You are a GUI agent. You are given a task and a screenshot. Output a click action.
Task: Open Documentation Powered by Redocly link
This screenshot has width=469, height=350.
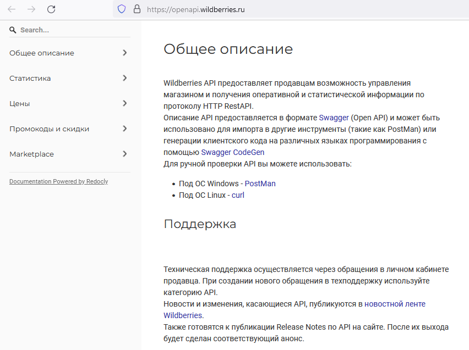point(58,181)
